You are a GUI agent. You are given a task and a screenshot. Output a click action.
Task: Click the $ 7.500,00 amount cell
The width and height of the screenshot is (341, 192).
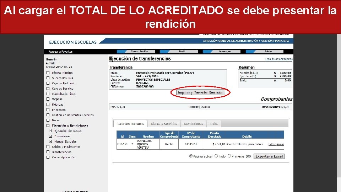pyautogui.click(x=218, y=144)
